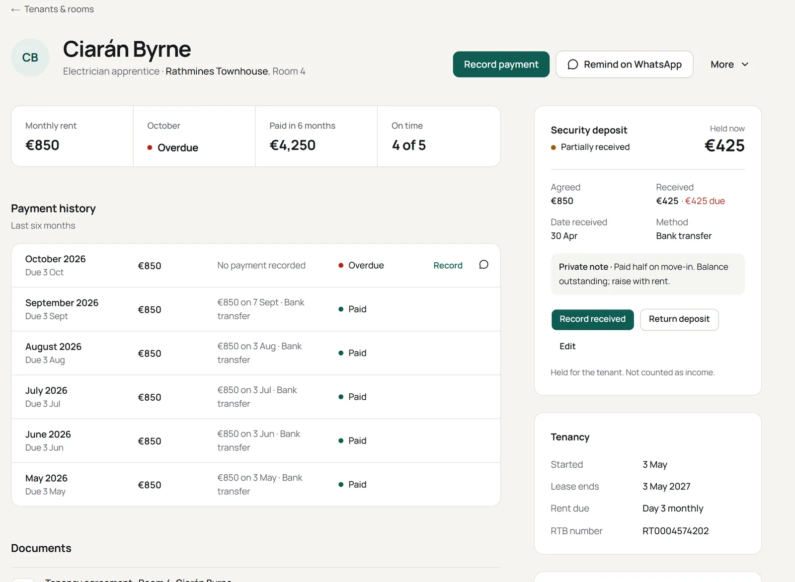Select the September 2026 row title

coord(62,303)
